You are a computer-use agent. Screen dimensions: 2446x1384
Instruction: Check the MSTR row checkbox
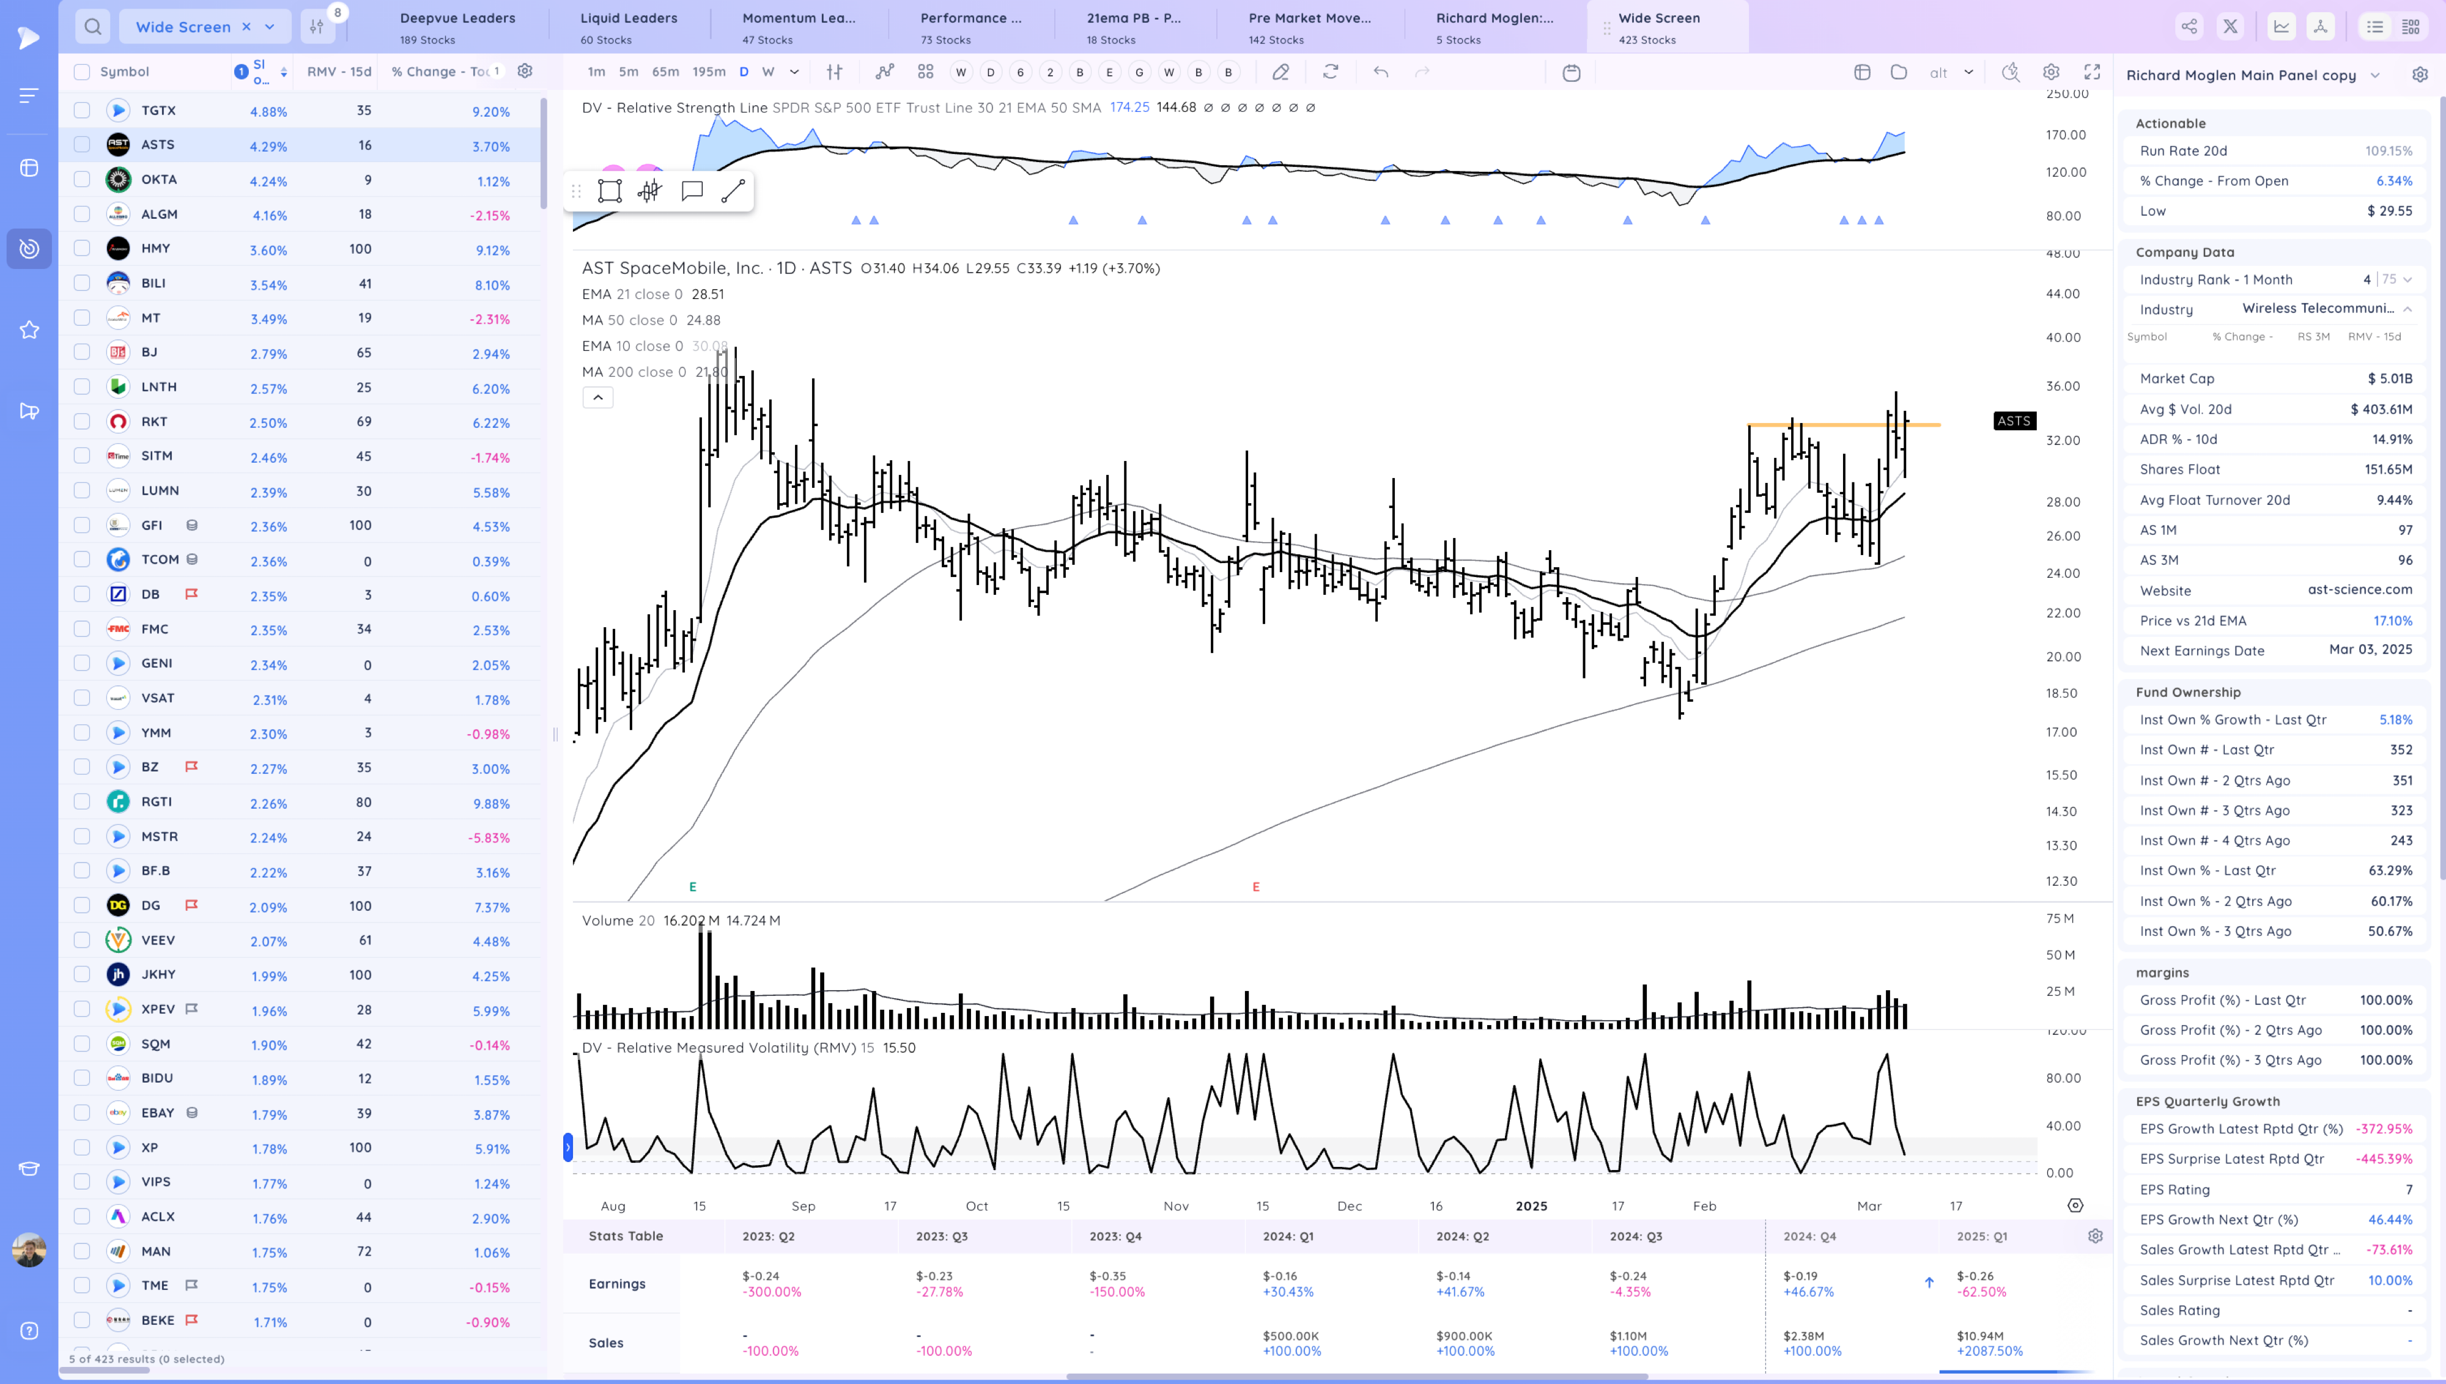[82, 836]
